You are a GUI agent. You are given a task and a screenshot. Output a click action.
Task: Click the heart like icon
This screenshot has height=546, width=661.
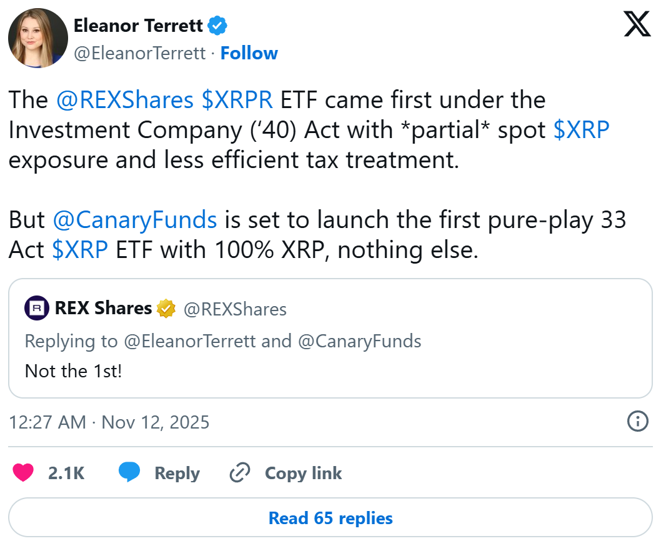24,473
